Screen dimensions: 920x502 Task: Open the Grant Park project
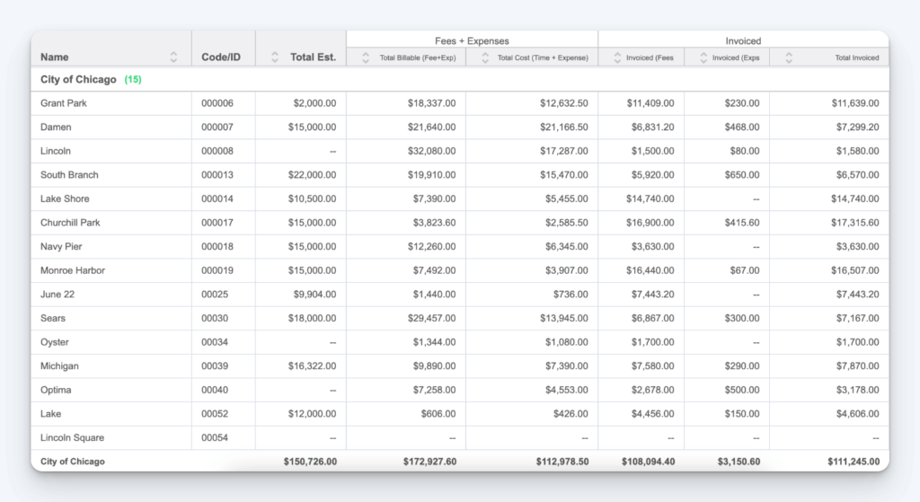(x=64, y=103)
